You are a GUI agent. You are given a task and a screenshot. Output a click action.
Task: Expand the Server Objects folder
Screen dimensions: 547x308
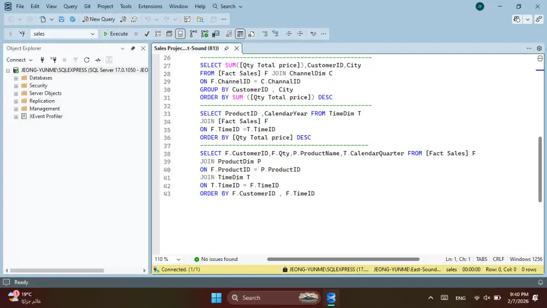click(x=16, y=94)
